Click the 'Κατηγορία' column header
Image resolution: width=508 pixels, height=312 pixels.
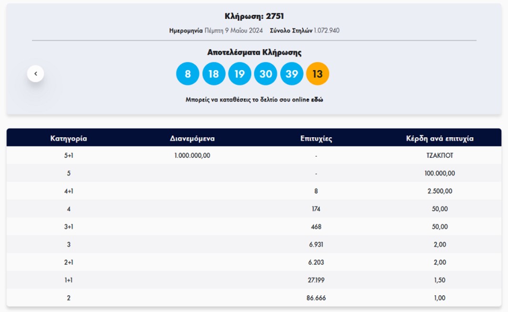69,138
